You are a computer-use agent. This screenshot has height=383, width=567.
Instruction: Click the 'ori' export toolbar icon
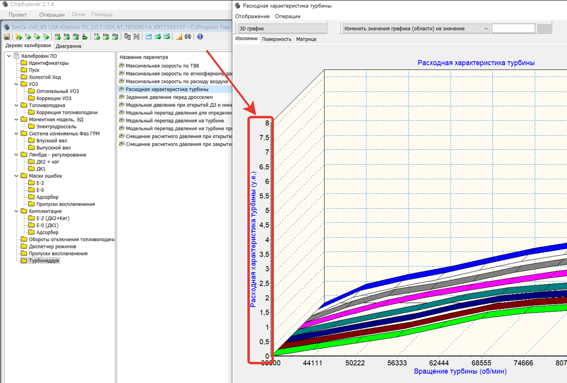click(x=58, y=36)
